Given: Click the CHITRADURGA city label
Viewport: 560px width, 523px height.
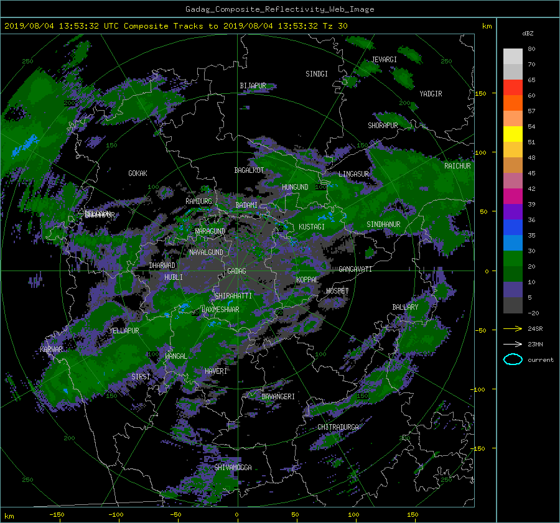Looking at the screenshot, I should click(338, 427).
